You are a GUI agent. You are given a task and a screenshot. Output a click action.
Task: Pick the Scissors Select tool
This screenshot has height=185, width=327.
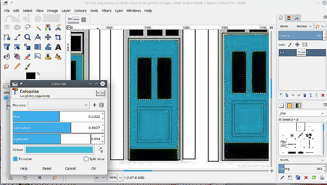pyautogui.click(x=58, y=27)
